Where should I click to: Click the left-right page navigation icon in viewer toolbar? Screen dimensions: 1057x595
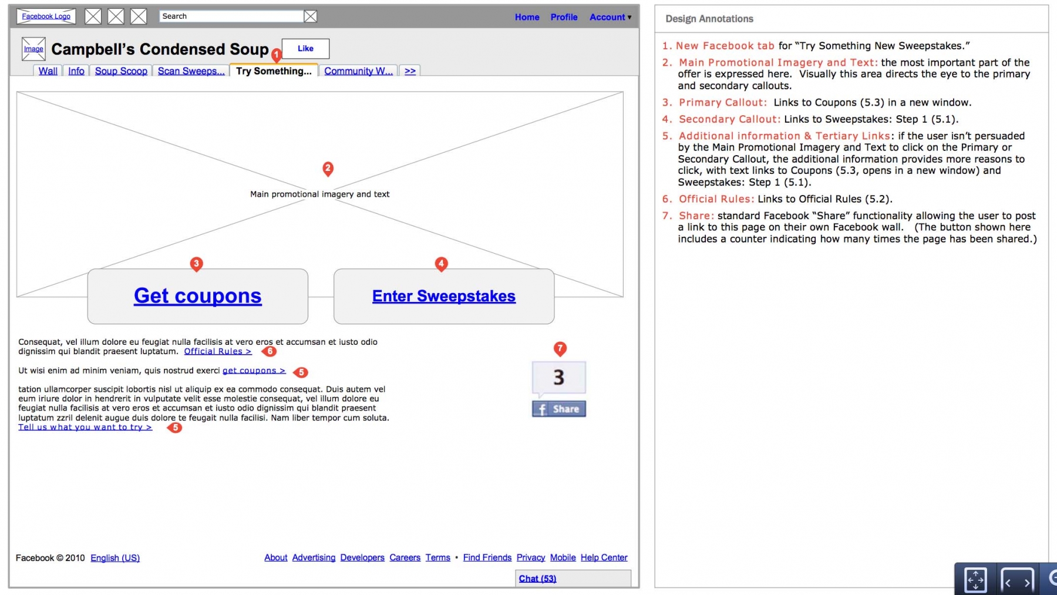(x=1017, y=581)
